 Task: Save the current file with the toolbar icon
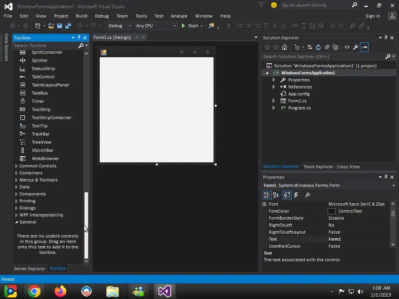[x=60, y=26]
